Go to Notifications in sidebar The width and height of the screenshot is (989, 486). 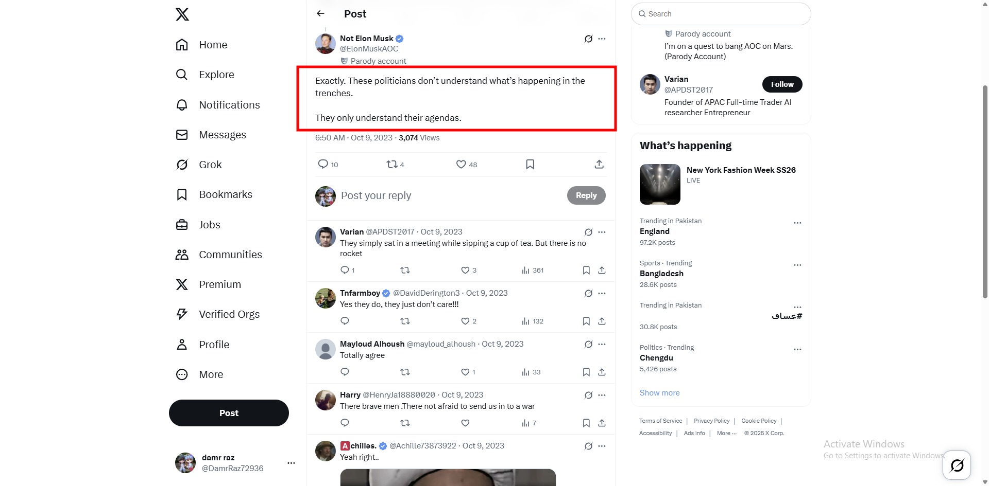[x=229, y=105]
